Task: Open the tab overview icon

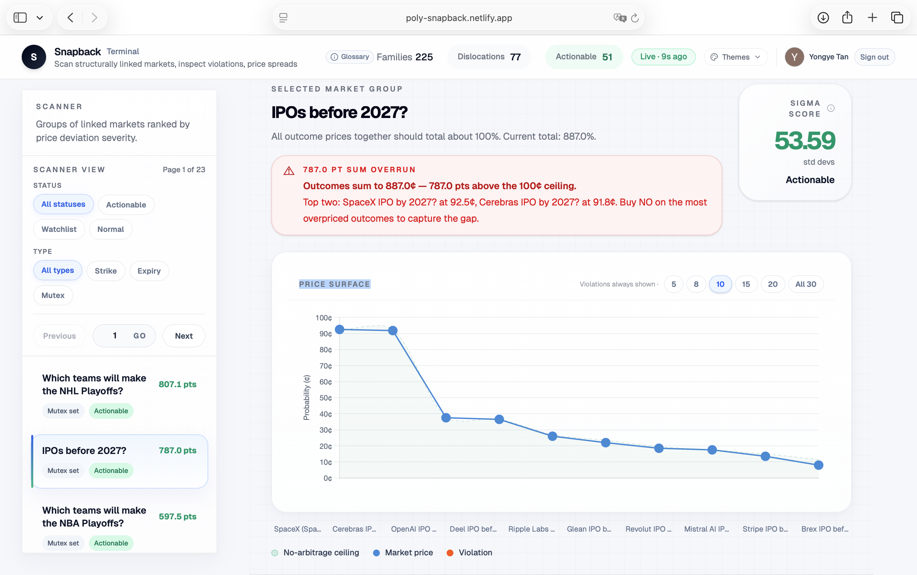Action: coord(897,18)
